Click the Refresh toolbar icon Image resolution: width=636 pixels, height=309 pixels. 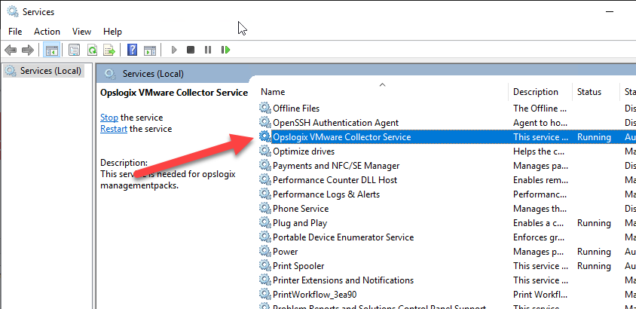(x=92, y=50)
